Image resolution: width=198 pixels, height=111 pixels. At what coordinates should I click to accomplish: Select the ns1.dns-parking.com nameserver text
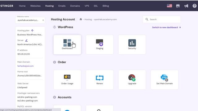pos(27,97)
